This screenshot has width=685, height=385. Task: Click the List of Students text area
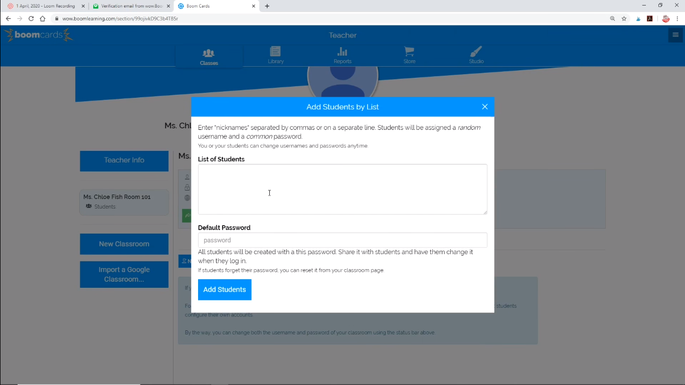(x=342, y=189)
